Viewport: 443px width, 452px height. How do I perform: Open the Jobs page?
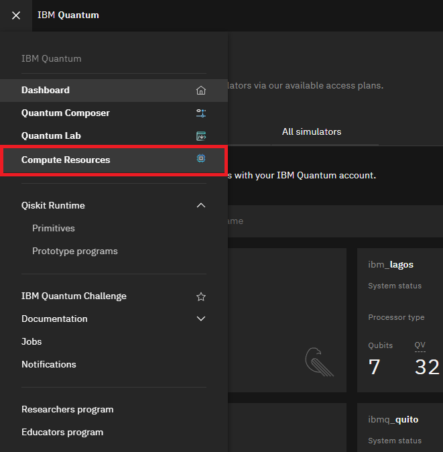coord(31,342)
